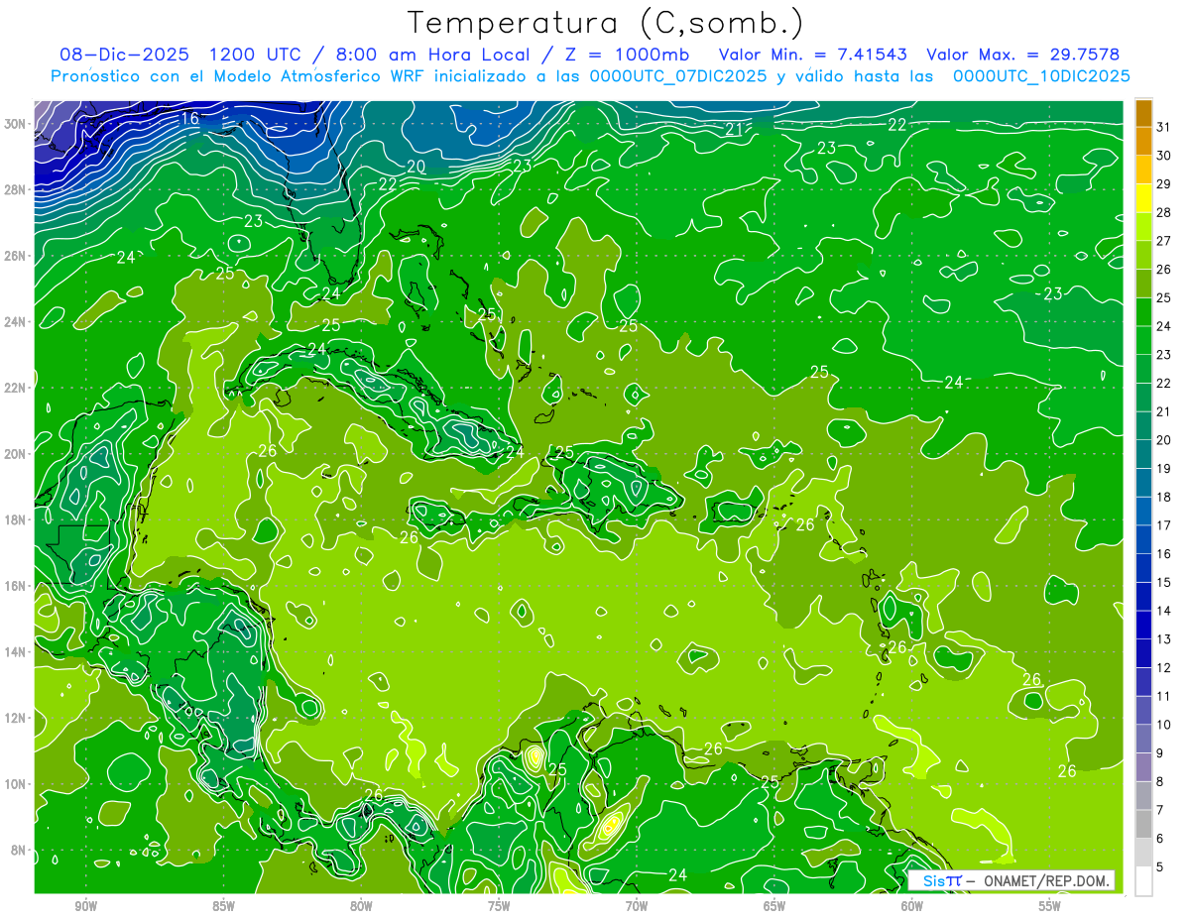Select the date '08-Dic-2025' in header
Viewport: 1190px width, 919px height.
125,55
